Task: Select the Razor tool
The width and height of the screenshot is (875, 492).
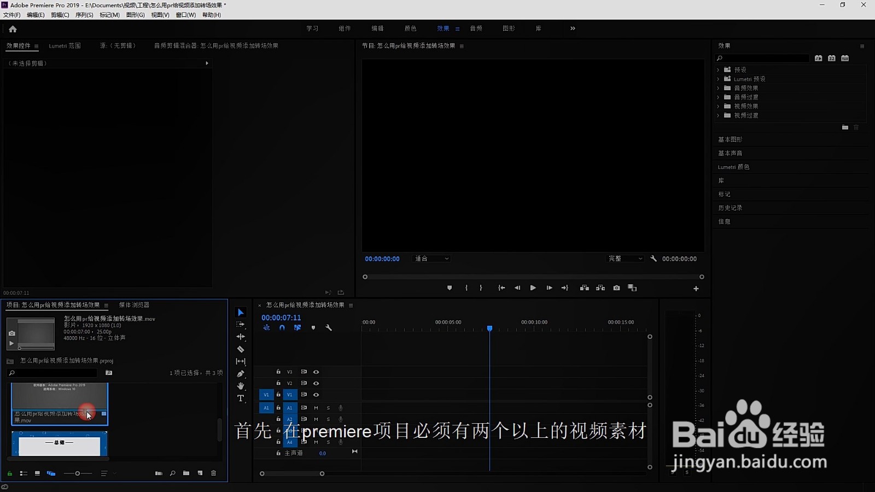Action: (241, 349)
